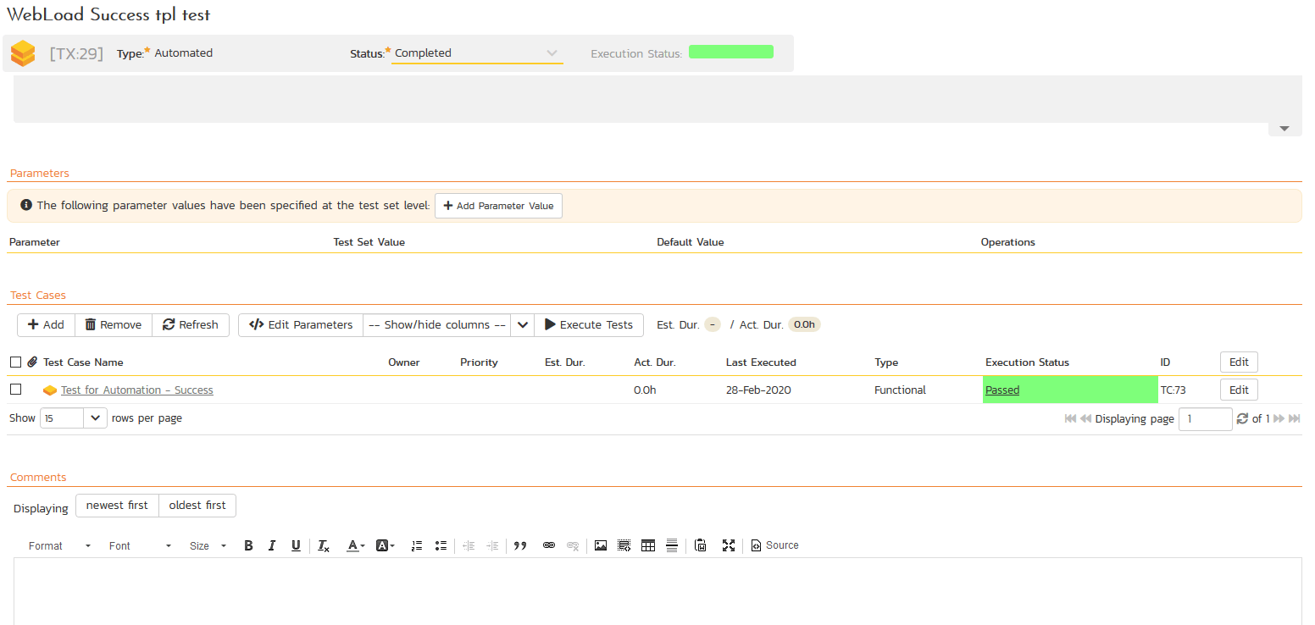Click the insert code snippet icon
1315x625 pixels.
click(x=624, y=545)
